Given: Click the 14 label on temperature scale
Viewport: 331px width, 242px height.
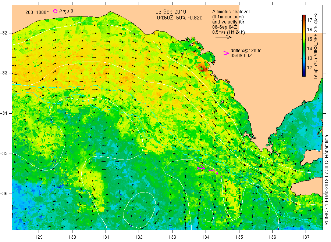Looking at the screenshot, I should [x=309, y=49].
